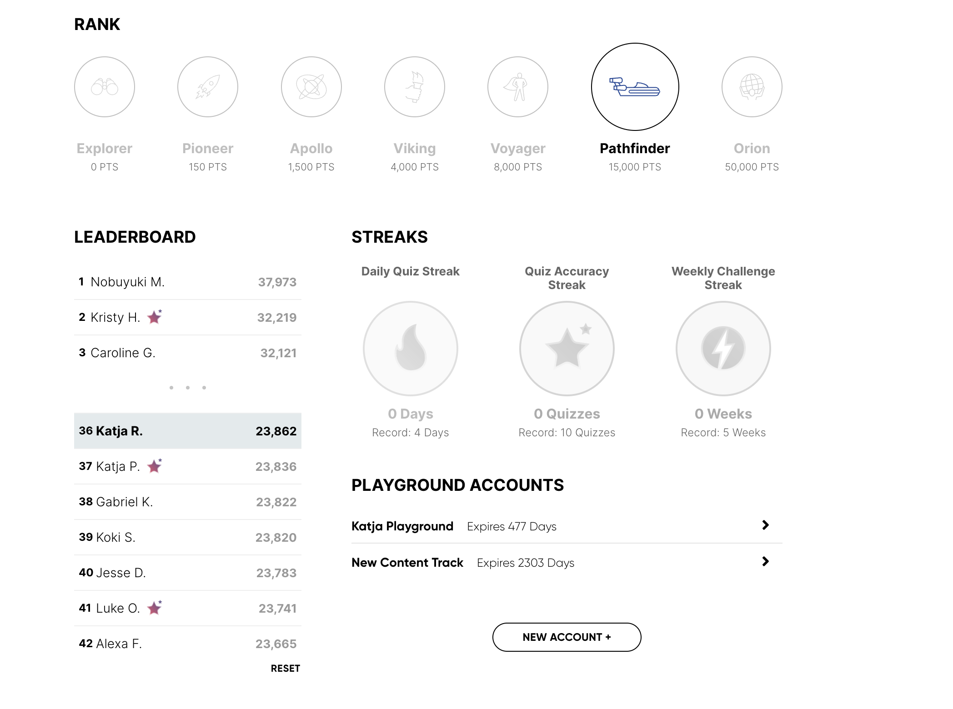
Task: Click the 4,000 PTS text under Viking
Action: tap(415, 167)
